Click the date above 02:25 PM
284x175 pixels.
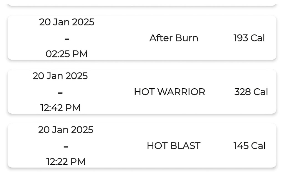pos(67,22)
